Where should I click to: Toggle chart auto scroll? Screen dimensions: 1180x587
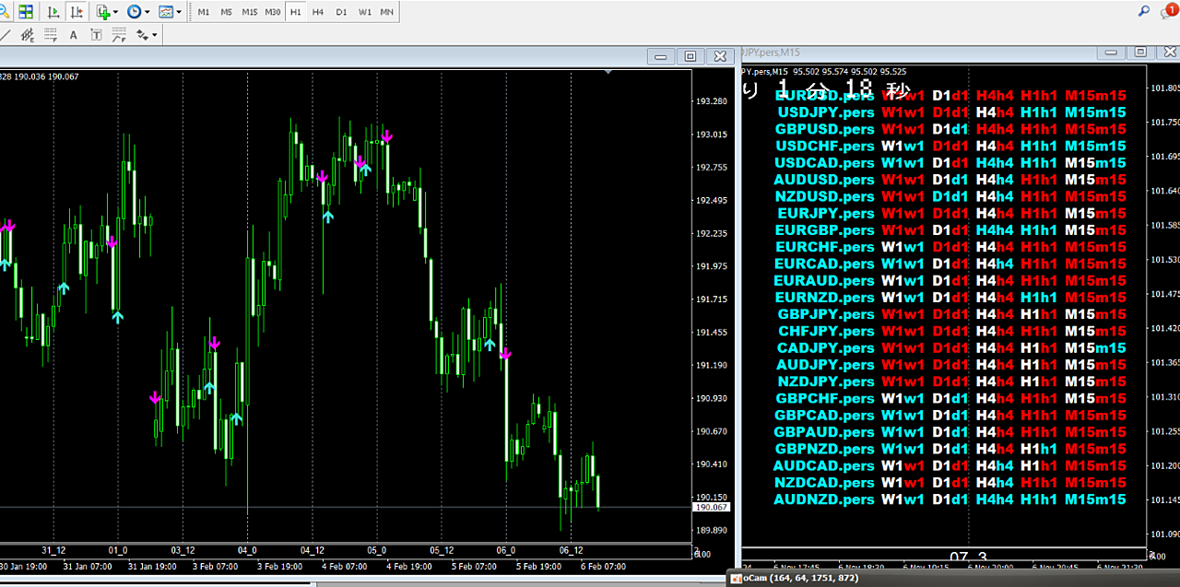[53, 12]
